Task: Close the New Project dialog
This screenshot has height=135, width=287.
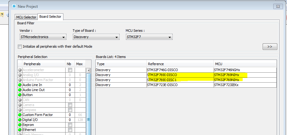Action: click(278, 7)
